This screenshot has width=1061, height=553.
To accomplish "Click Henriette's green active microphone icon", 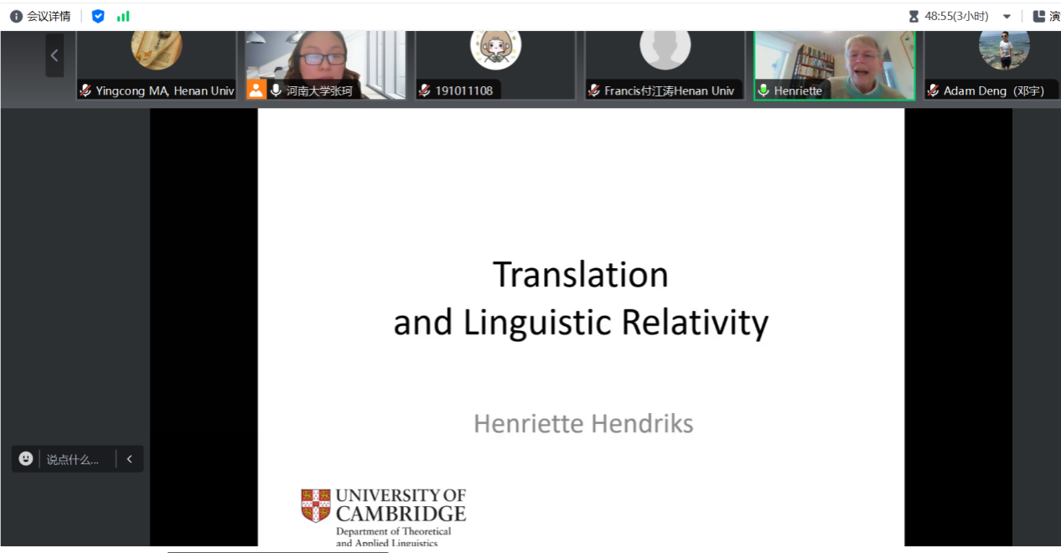I will click(x=763, y=90).
